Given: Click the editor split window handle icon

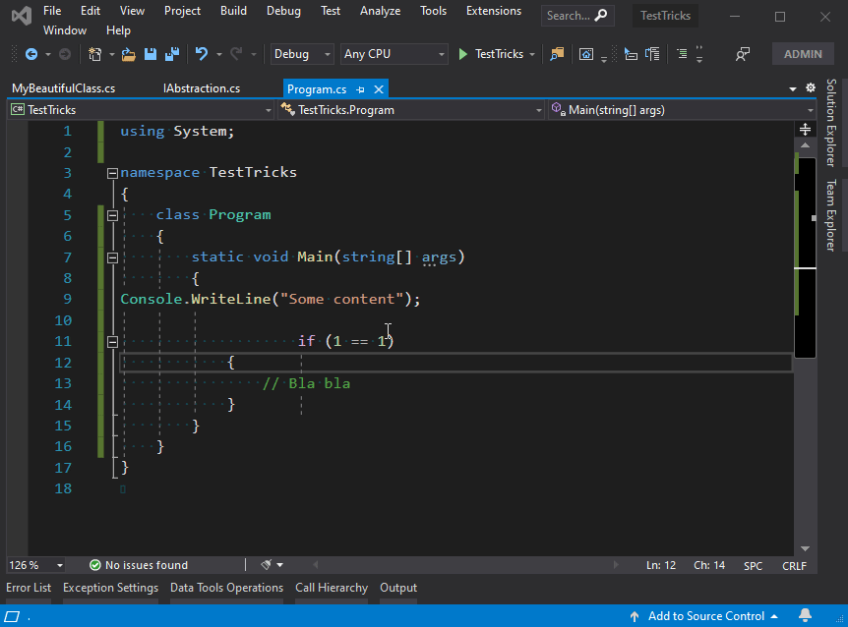Looking at the screenshot, I should click(x=805, y=129).
